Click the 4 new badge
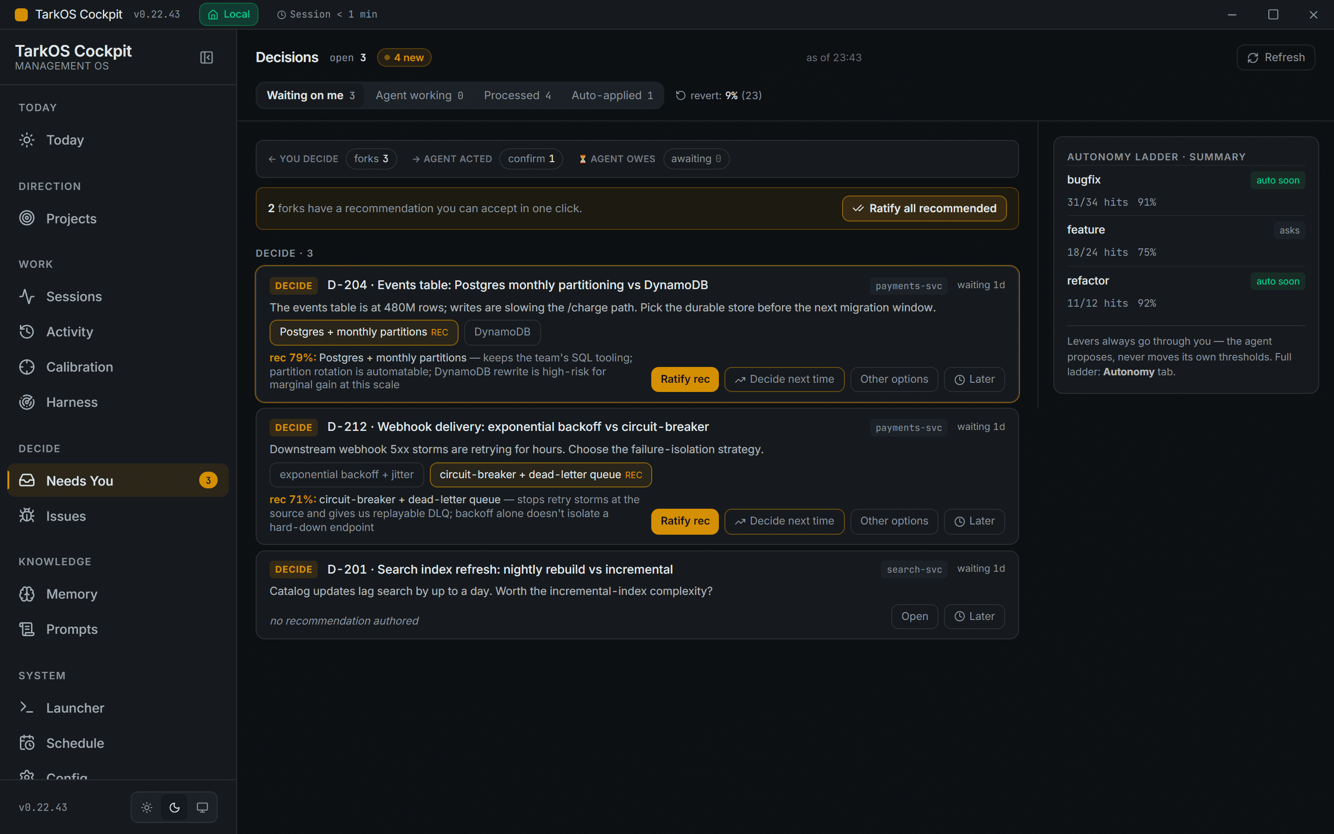The height and width of the screenshot is (834, 1334). (404, 57)
